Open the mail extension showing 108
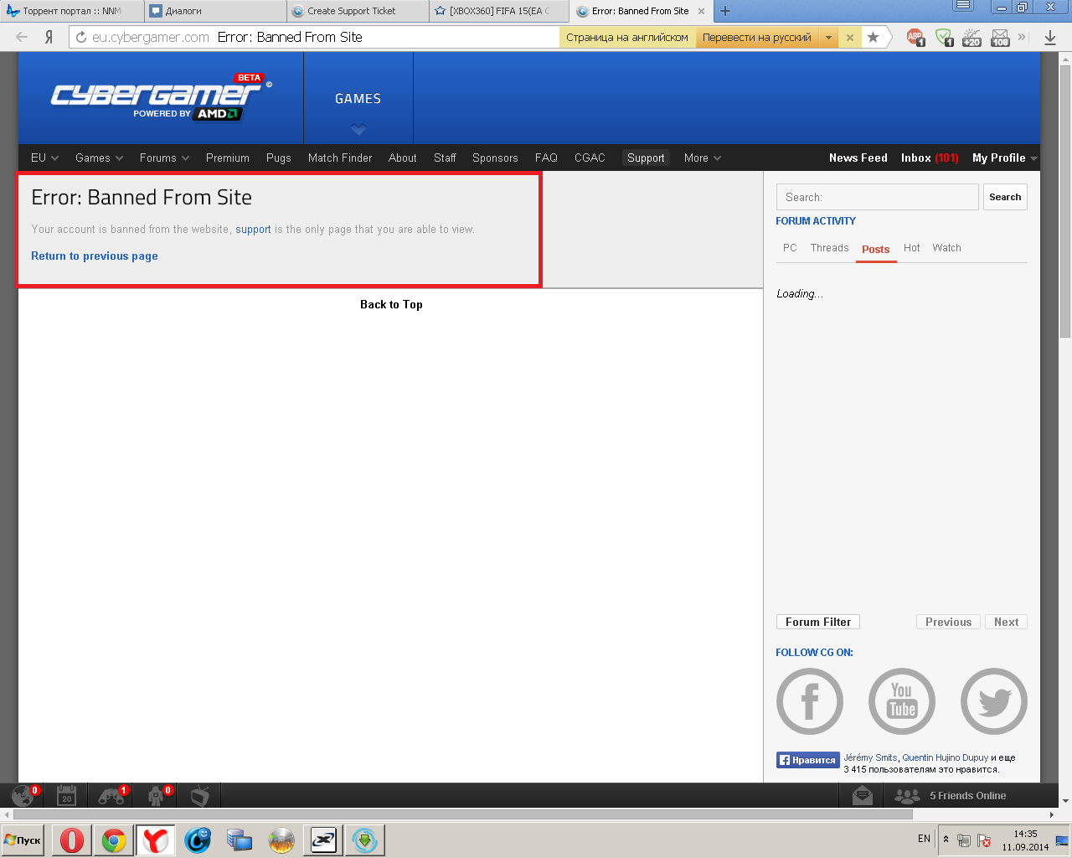Viewport: 1072px width, 858px height. click(x=1000, y=38)
